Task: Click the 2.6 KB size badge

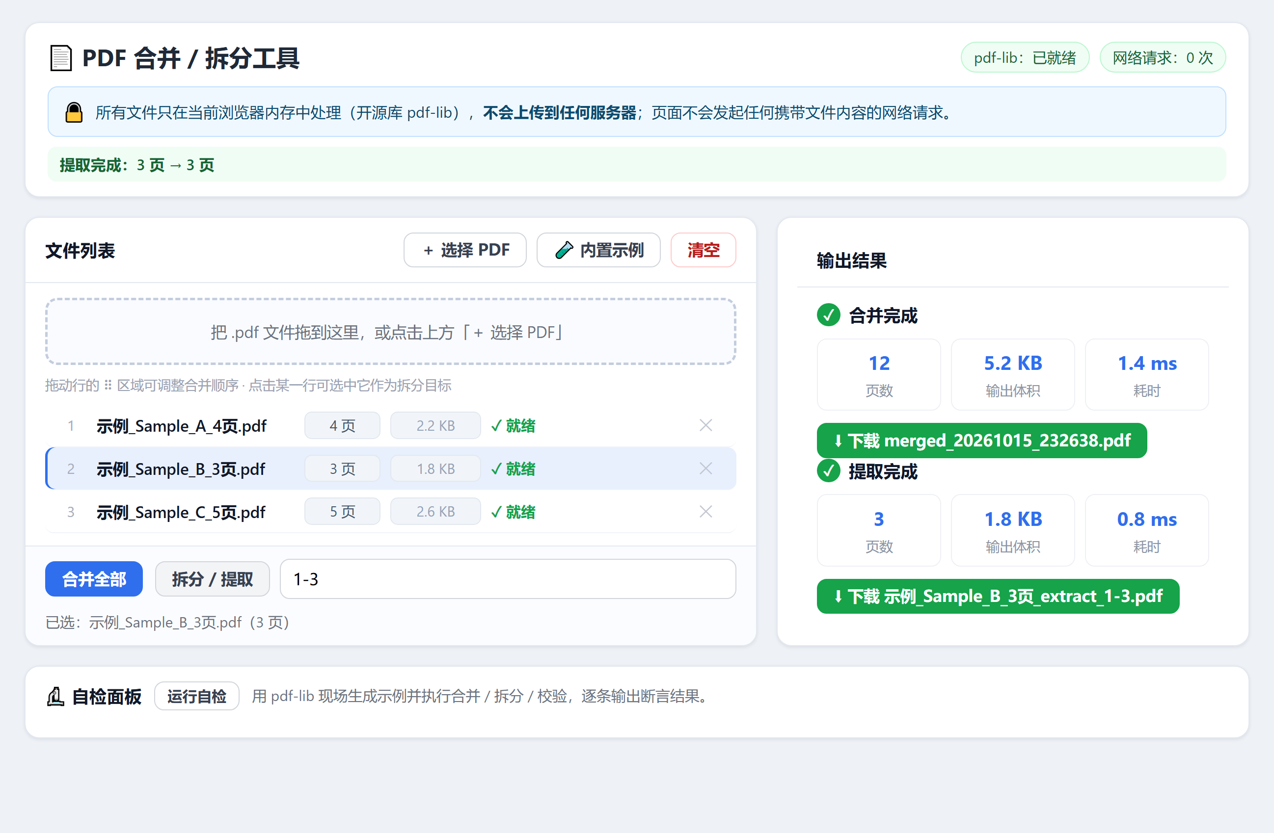Action: tap(435, 512)
